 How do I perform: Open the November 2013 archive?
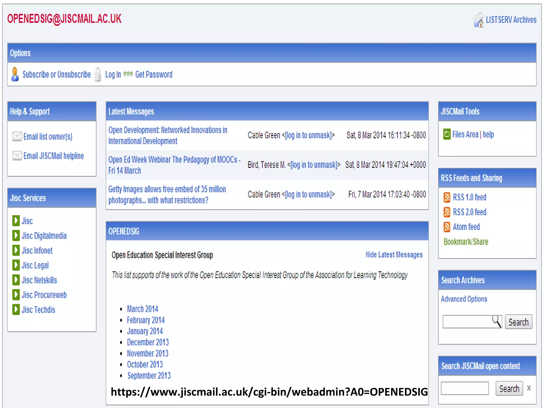[148, 354]
